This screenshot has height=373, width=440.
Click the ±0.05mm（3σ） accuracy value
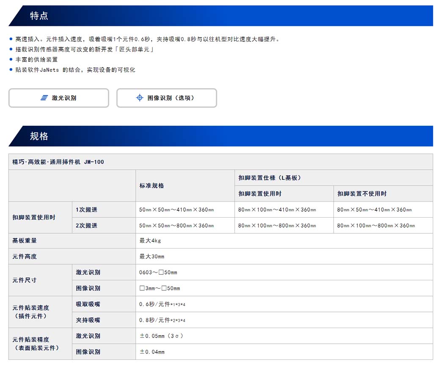(x=161, y=336)
